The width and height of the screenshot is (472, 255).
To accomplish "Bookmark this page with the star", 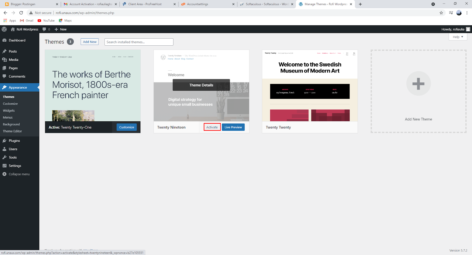I will tap(441, 13).
